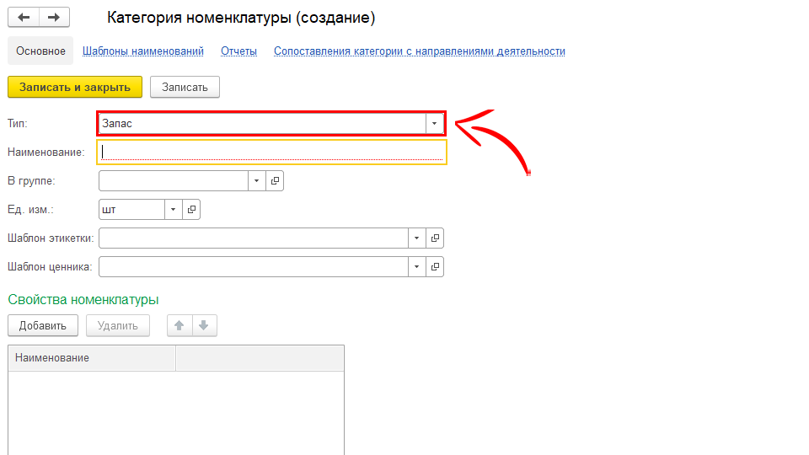
Task: Move property down with the down arrow
Action: point(204,325)
